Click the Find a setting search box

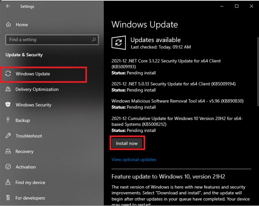pyautogui.click(x=52, y=40)
